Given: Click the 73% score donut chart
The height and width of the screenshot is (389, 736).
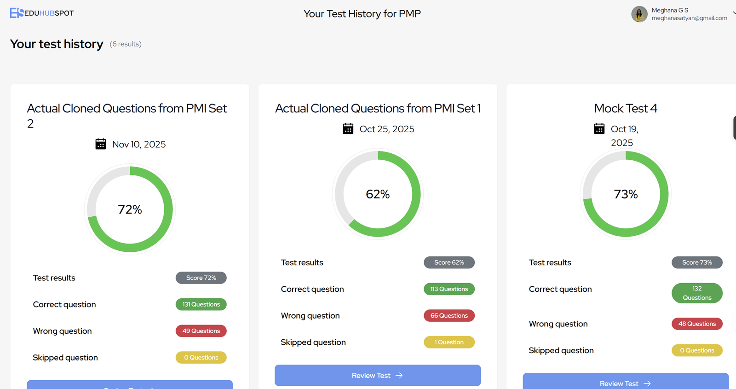Looking at the screenshot, I should click(626, 194).
